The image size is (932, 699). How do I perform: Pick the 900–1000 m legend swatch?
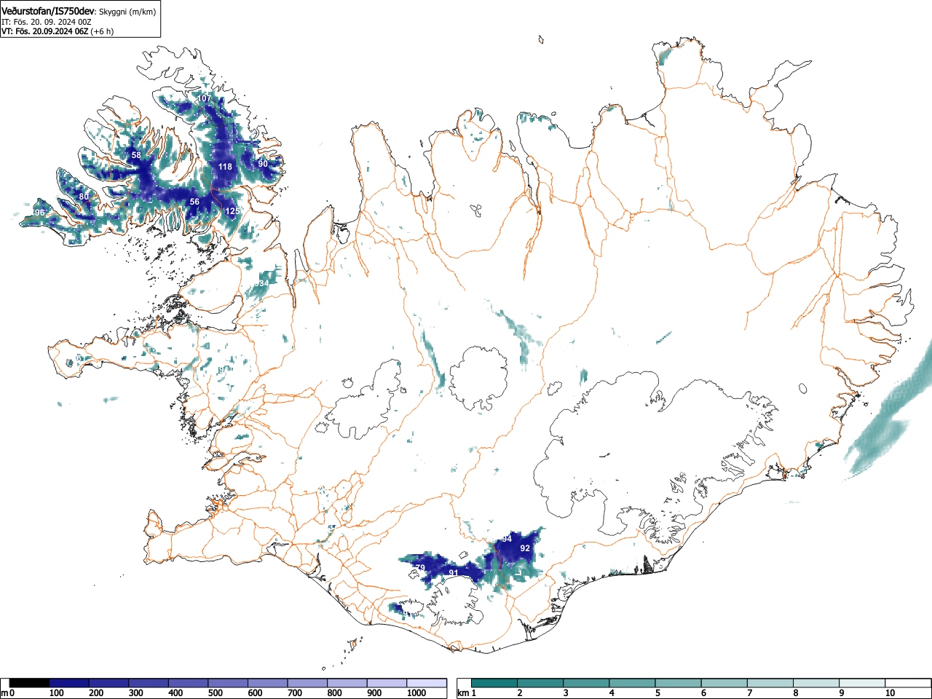(387, 683)
